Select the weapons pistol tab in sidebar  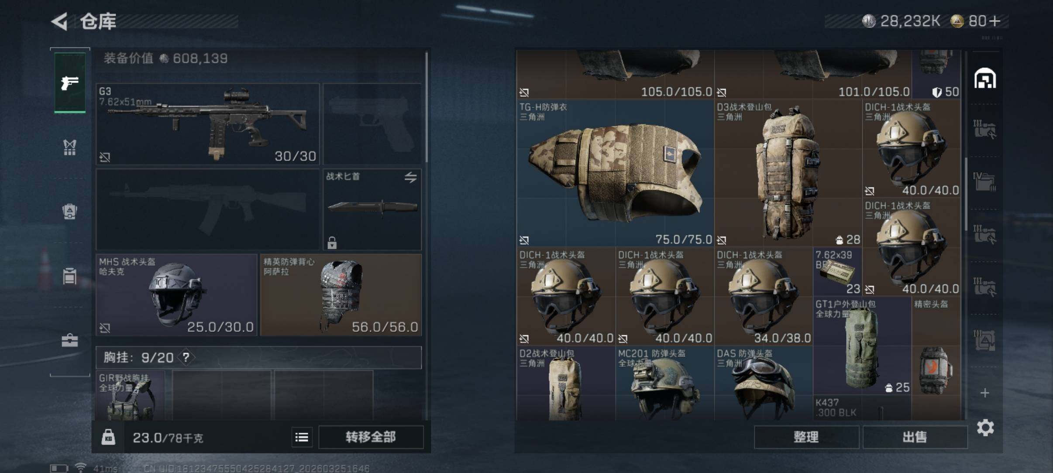[x=70, y=83]
